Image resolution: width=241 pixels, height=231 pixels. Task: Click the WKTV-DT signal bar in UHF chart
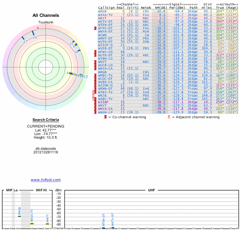[113, 227]
